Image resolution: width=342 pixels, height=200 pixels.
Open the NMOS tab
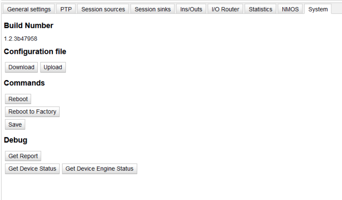[x=290, y=9]
